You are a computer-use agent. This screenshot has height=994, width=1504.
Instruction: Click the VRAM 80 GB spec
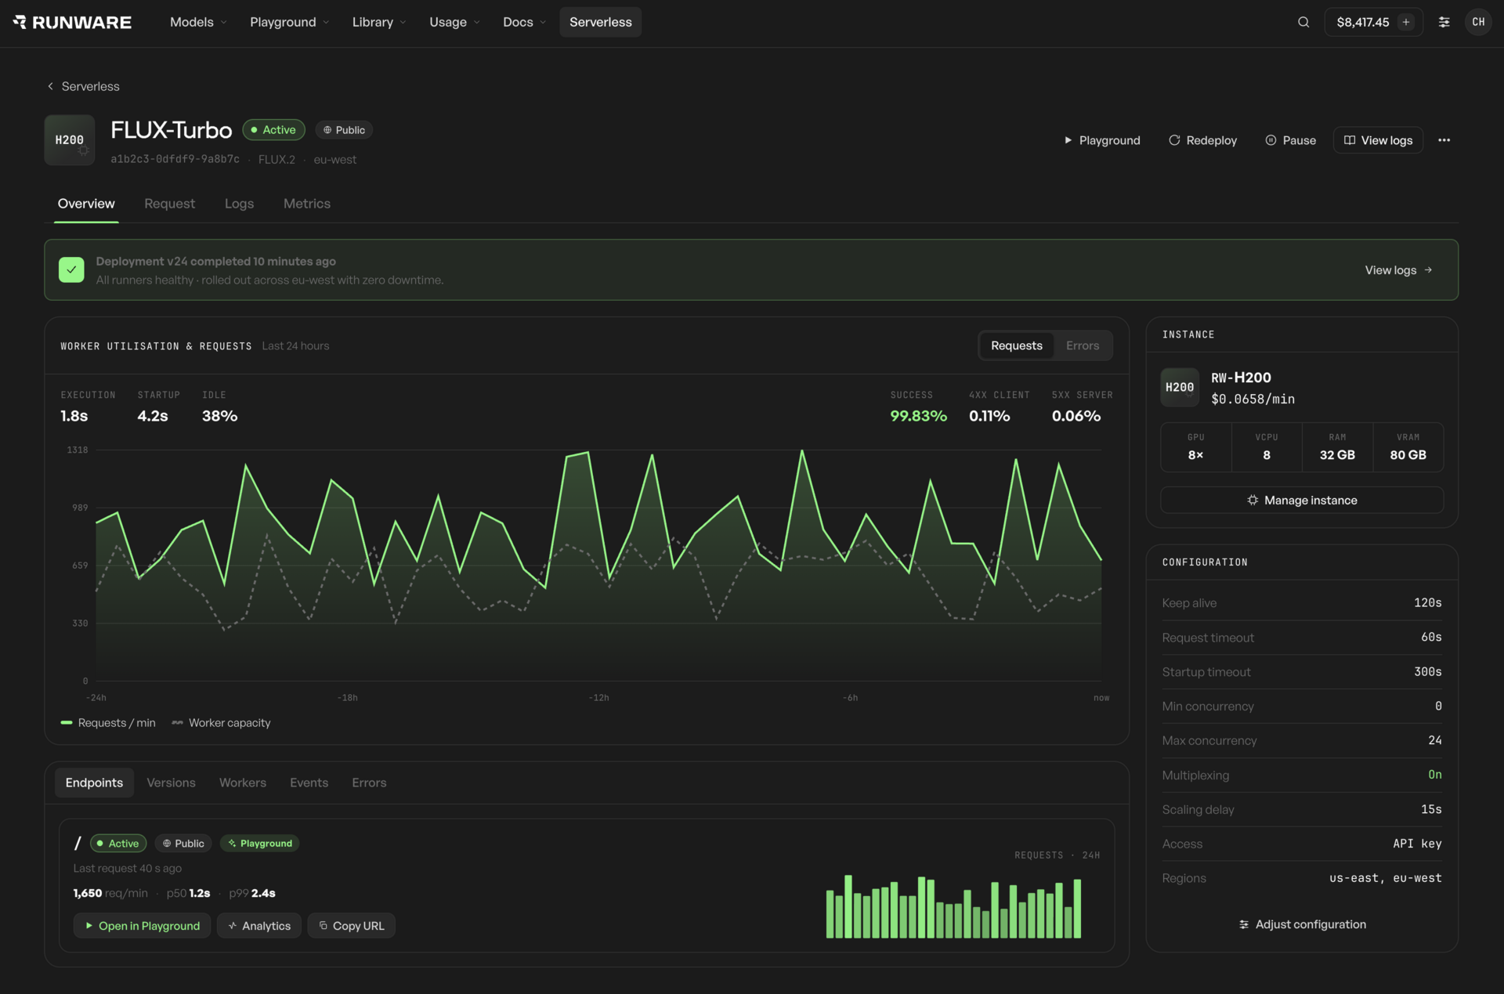click(x=1408, y=447)
